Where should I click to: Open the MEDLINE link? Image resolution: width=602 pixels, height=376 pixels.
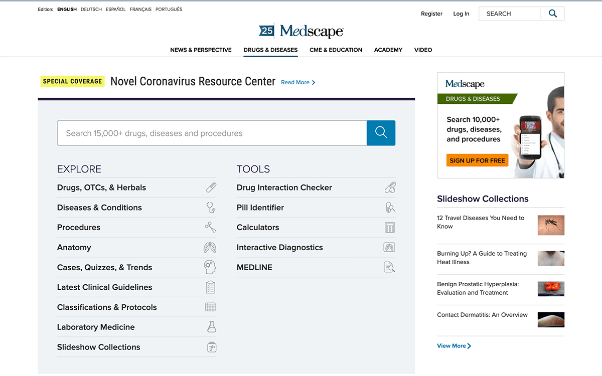pos(254,267)
